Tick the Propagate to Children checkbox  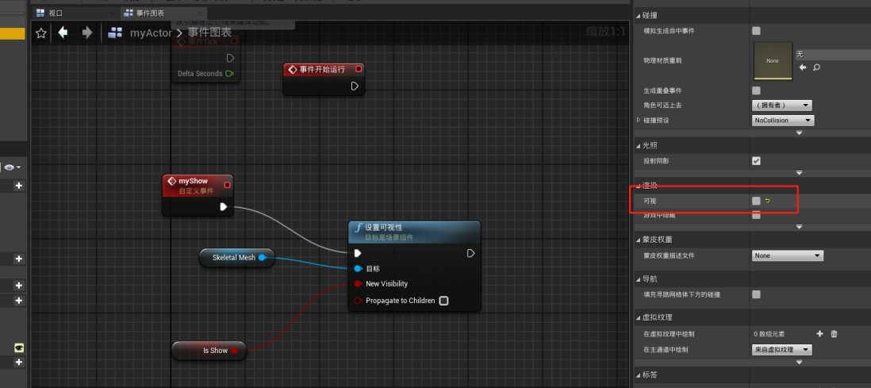(443, 301)
